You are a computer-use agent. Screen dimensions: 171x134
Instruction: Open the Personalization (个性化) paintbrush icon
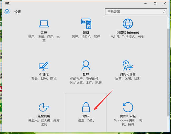click(44, 66)
